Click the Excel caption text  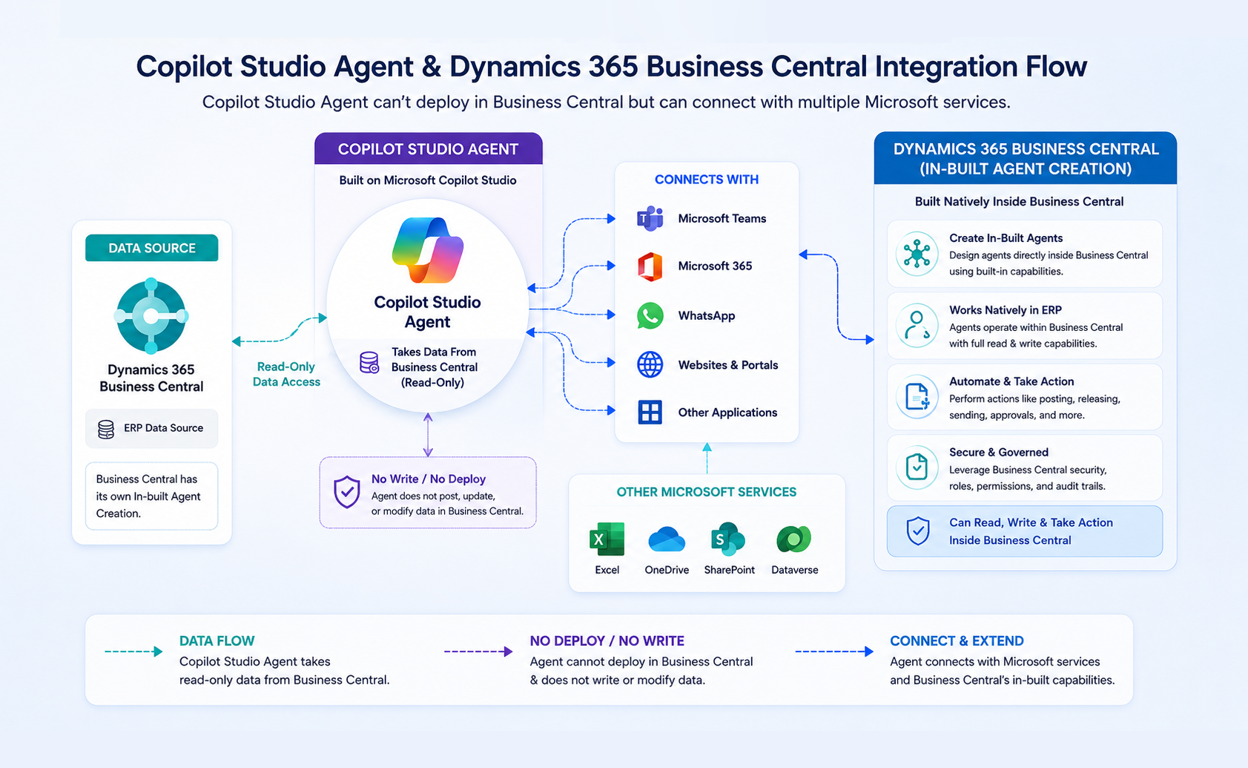pyautogui.click(x=607, y=570)
